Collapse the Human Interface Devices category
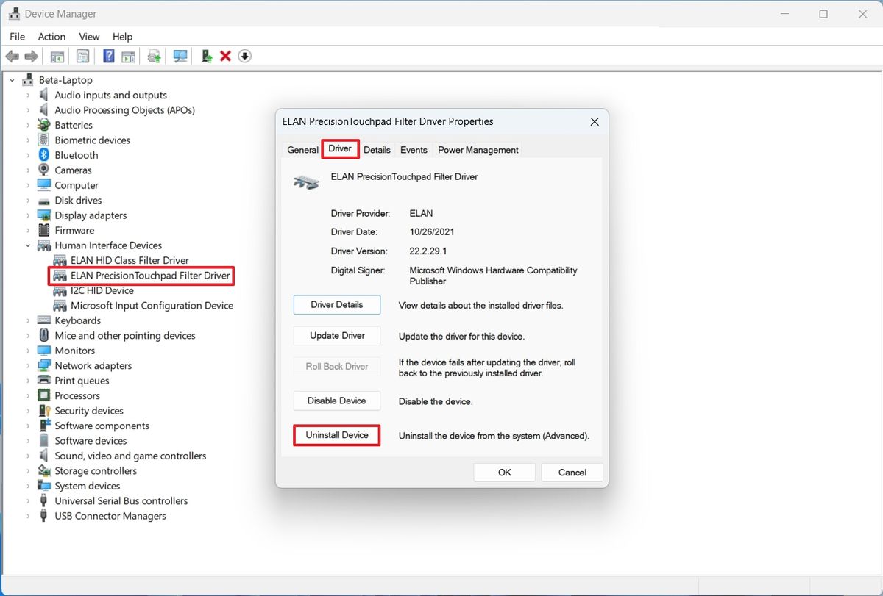The image size is (883, 596). (28, 245)
